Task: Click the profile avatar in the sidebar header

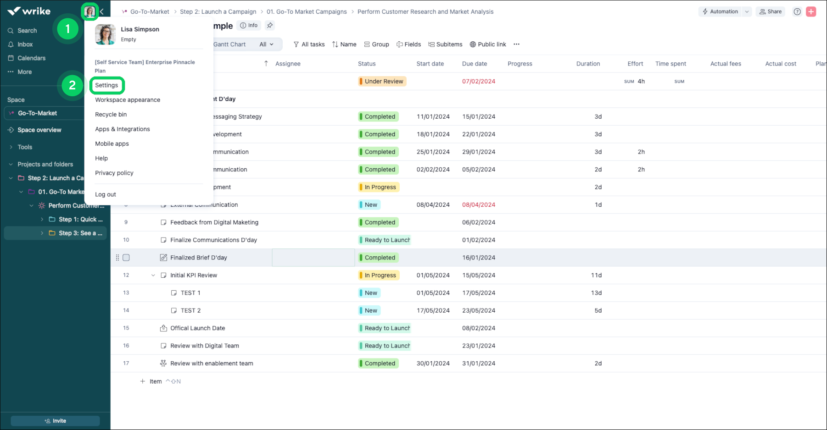Action: pos(90,11)
